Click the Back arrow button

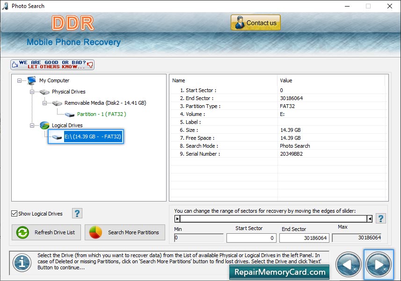pos(349,264)
